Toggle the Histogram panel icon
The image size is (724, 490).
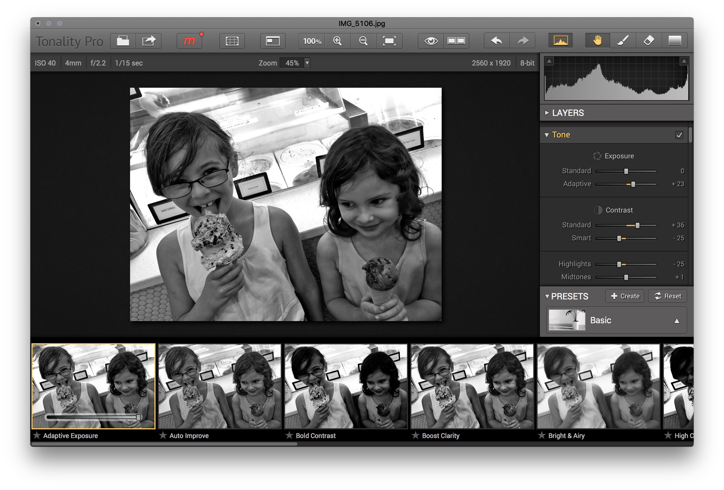561,40
